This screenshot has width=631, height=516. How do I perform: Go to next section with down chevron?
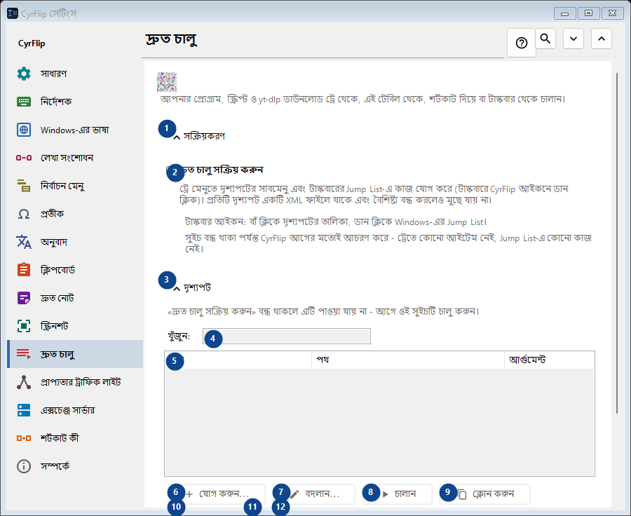coord(574,39)
